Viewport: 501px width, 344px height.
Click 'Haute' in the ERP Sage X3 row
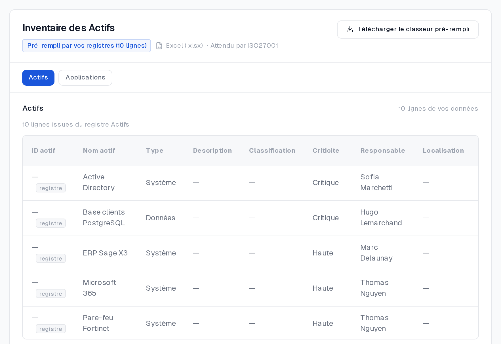pos(323,253)
